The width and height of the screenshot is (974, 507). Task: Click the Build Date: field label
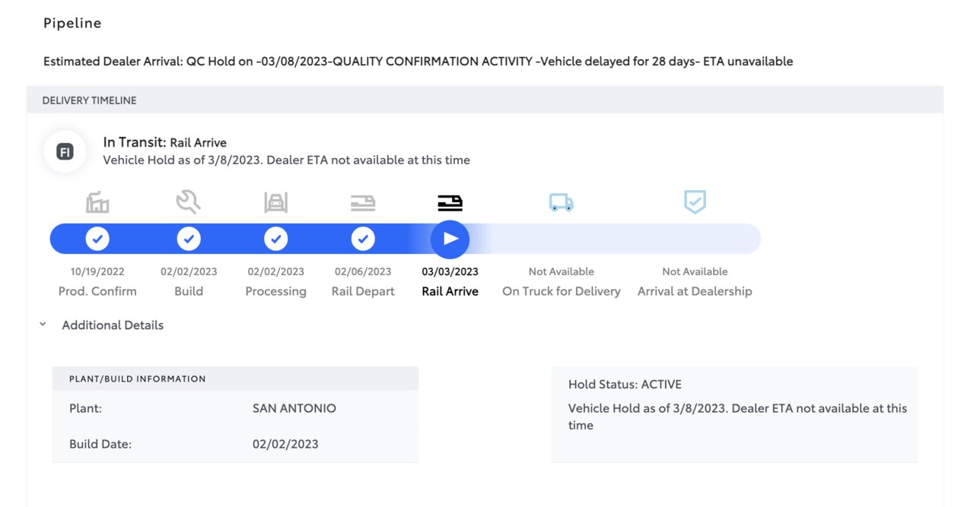pyautogui.click(x=100, y=444)
